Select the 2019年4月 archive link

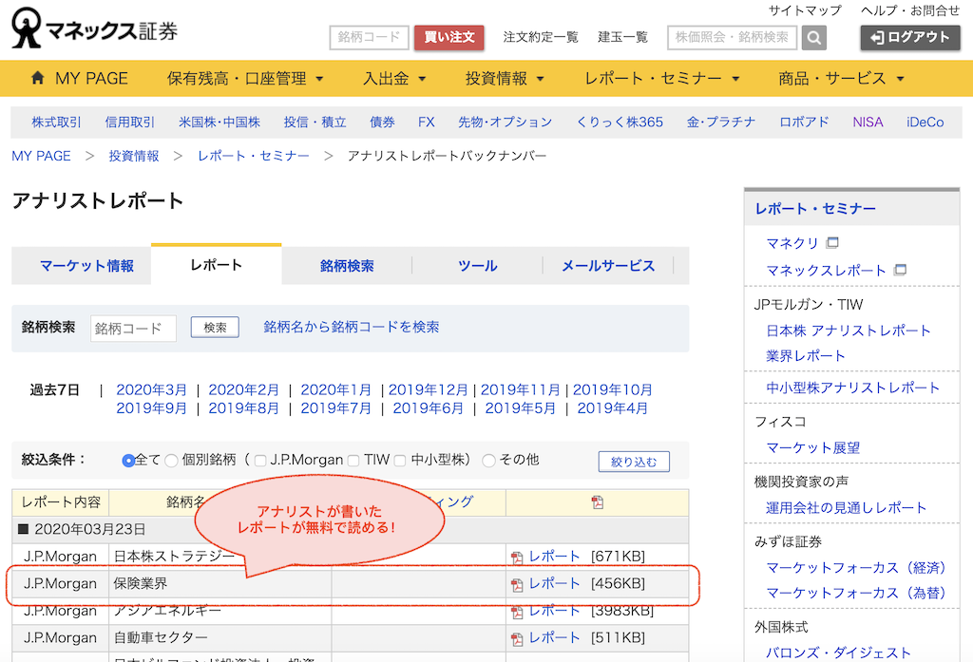[613, 408]
